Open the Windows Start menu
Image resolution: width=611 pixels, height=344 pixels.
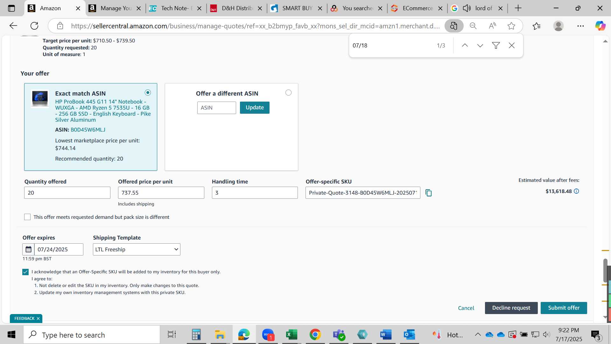point(11,335)
